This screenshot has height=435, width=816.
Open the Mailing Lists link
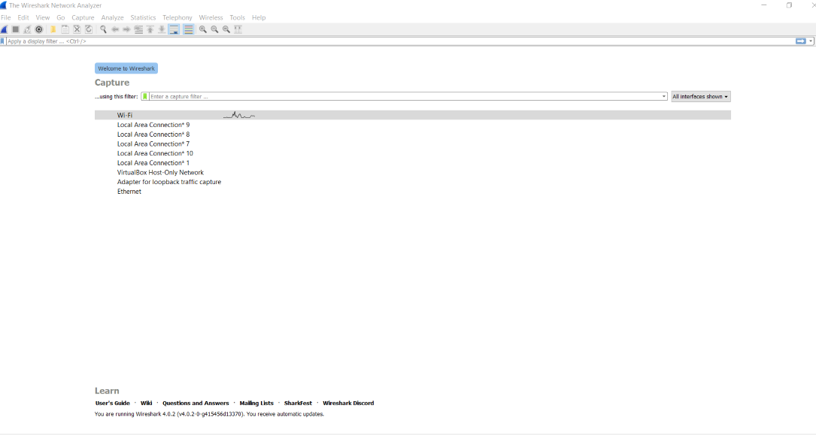pos(256,403)
